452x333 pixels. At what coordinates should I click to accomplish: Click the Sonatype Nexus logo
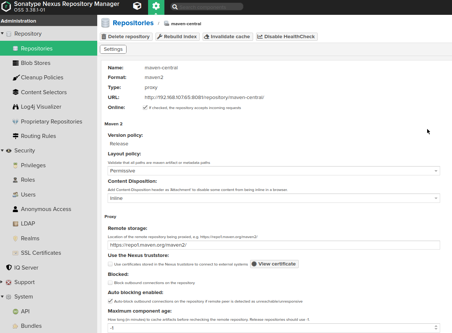(6, 6)
